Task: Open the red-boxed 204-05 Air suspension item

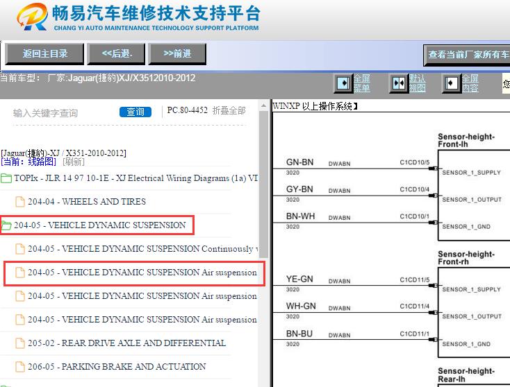Action: point(142,273)
